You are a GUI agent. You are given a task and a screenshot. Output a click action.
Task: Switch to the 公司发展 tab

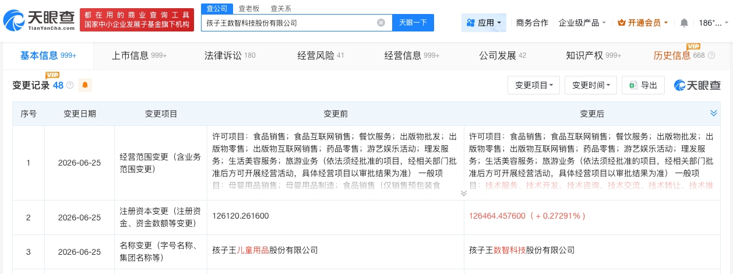click(503, 55)
